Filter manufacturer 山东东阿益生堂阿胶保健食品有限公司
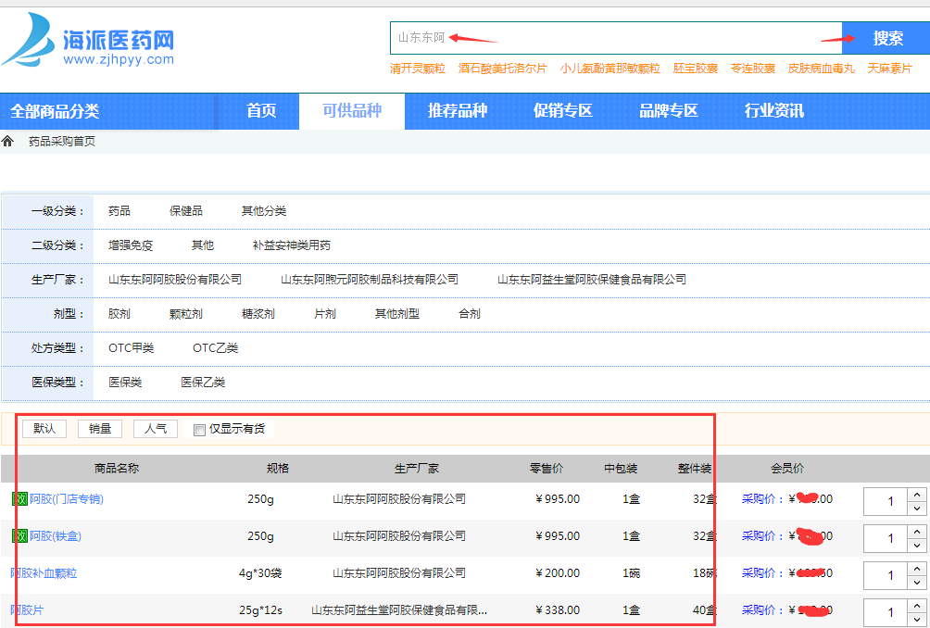930x628 pixels. point(591,280)
